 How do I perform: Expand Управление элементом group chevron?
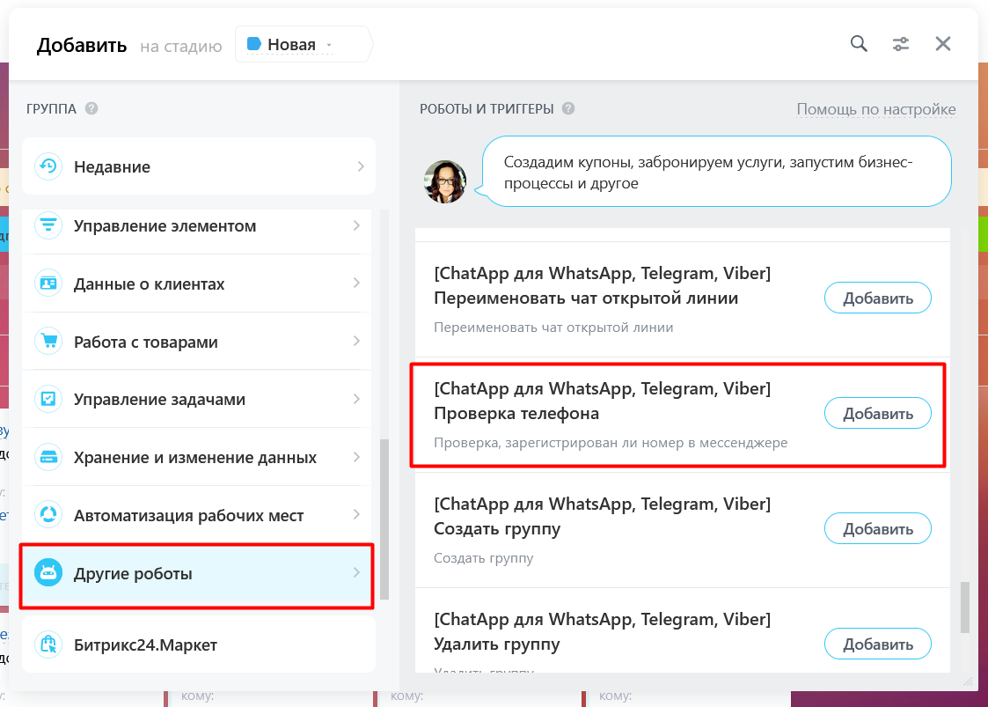356,226
